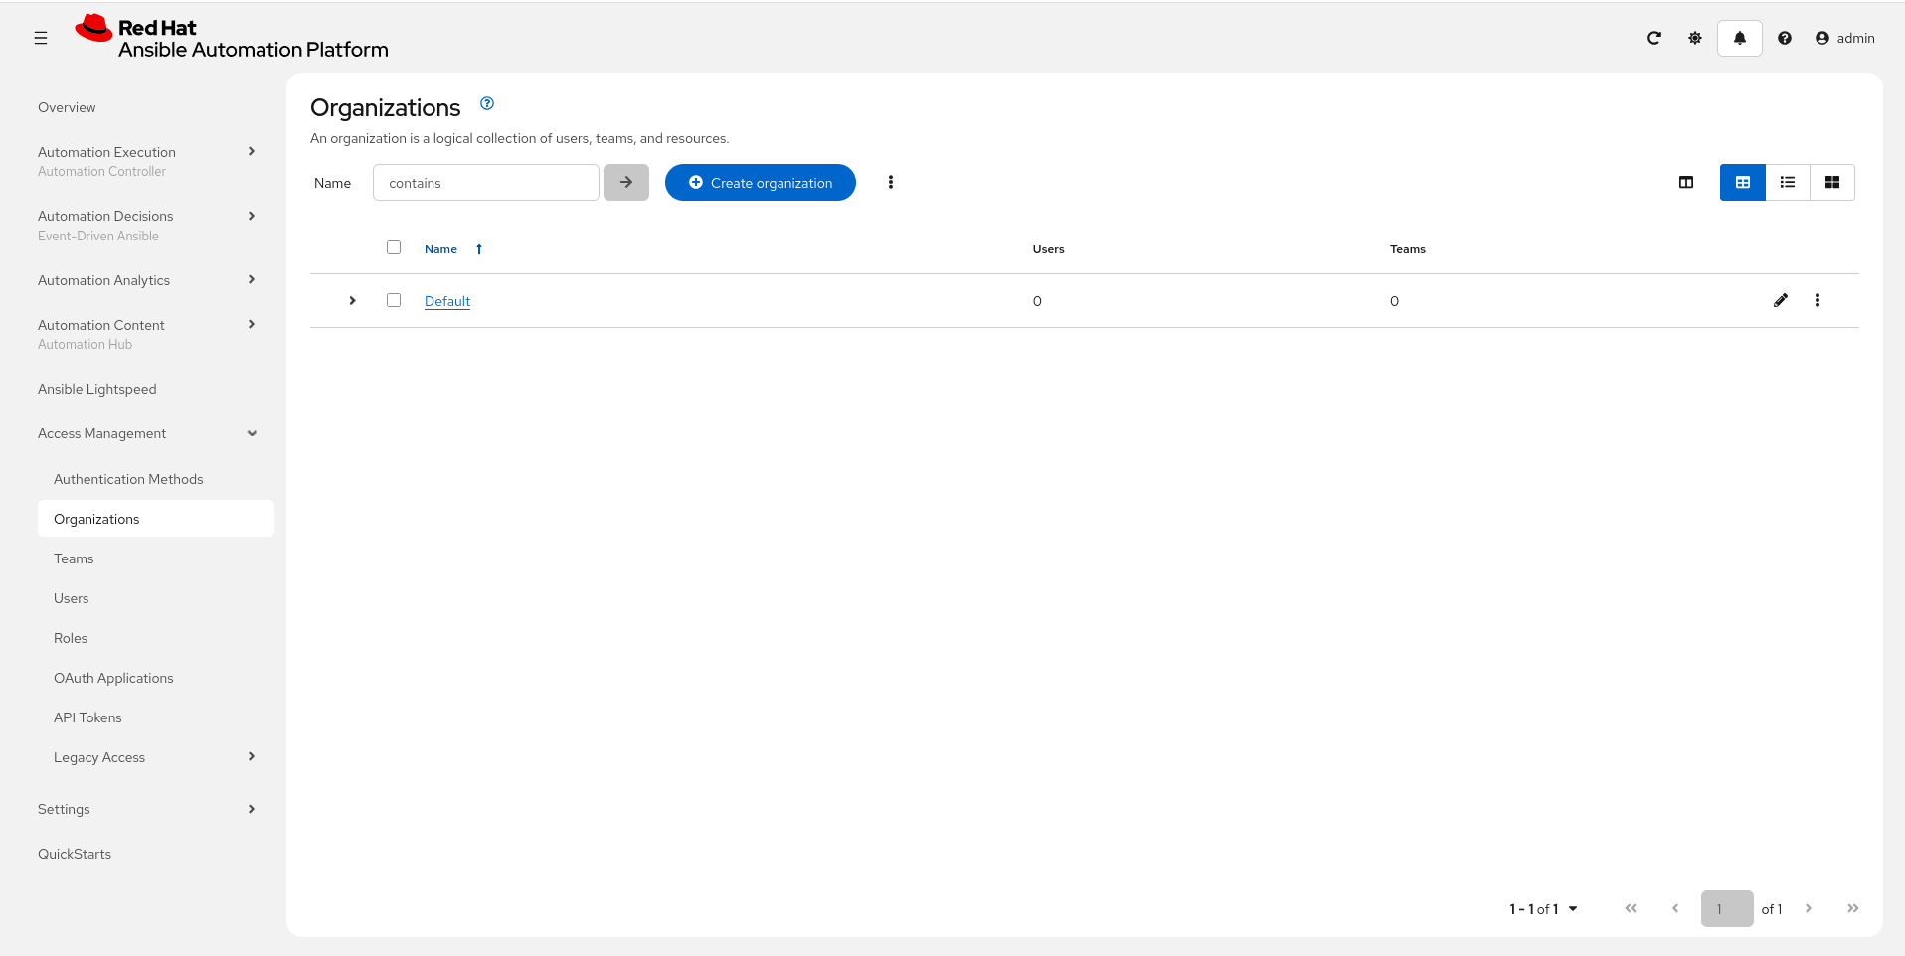Switch to list view

(x=1788, y=183)
